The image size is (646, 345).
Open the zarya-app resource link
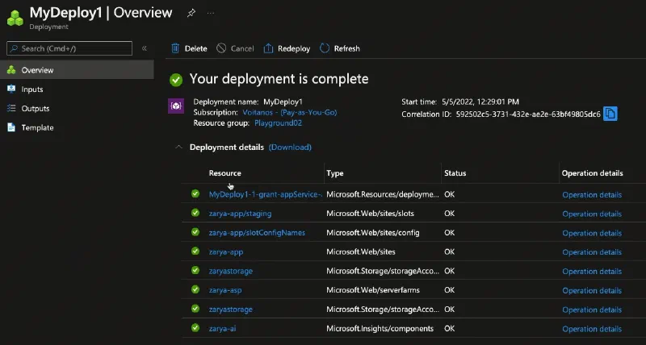[x=226, y=252]
